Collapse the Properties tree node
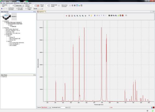This screenshot has width=155, height=112. tap(3, 28)
